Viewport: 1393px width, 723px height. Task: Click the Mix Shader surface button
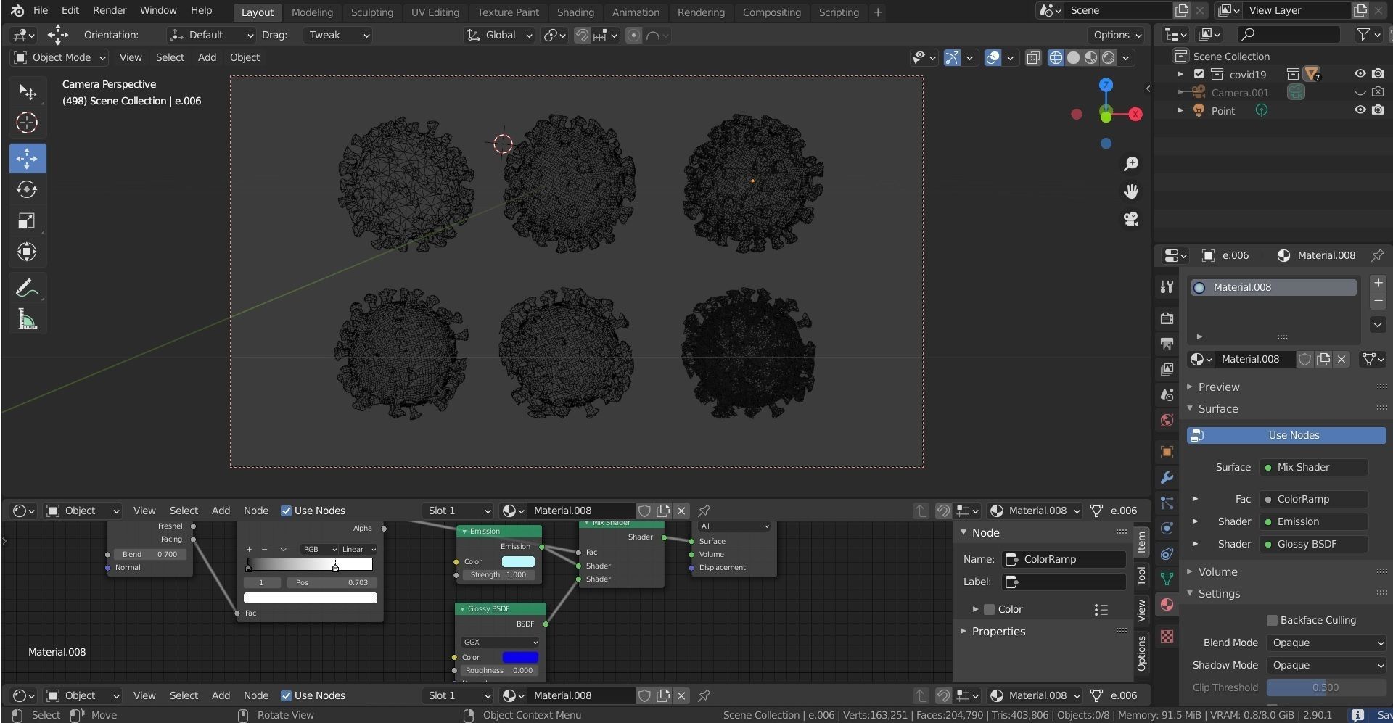pyautogui.click(x=1313, y=467)
